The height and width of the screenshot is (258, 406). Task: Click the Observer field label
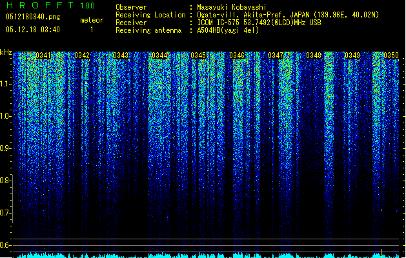[x=131, y=7]
